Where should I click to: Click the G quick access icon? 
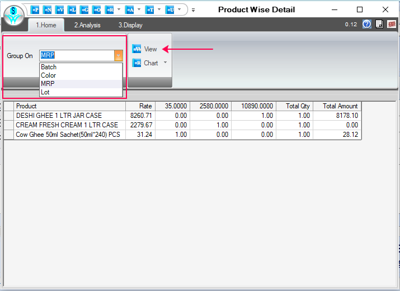tap(84, 10)
